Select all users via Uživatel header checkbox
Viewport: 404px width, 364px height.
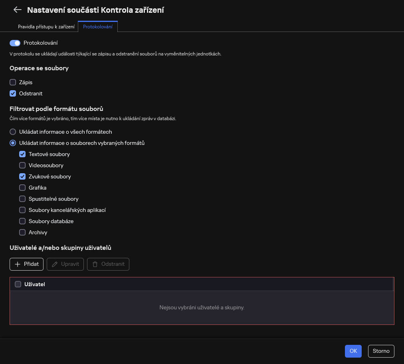(x=18, y=284)
